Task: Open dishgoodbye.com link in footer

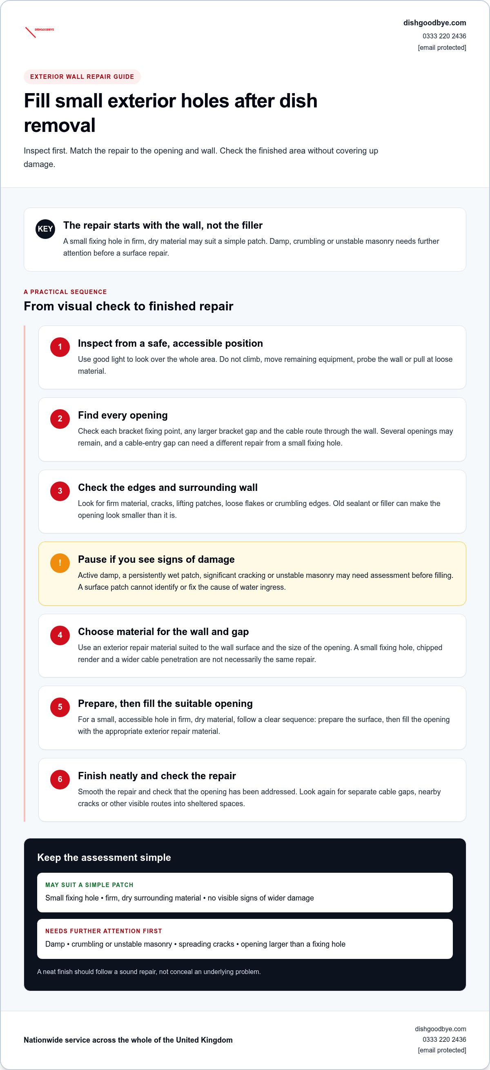Action: click(x=440, y=1029)
